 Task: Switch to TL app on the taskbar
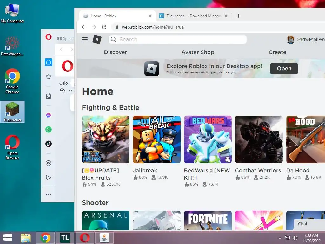click(x=65, y=238)
